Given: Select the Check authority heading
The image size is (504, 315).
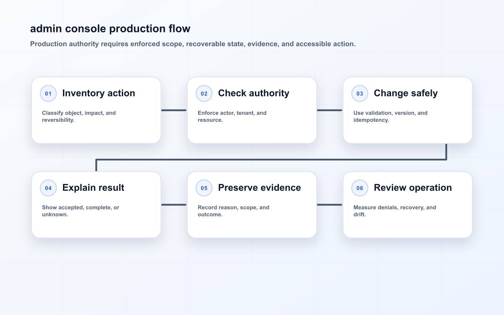Looking at the screenshot, I should click(x=254, y=93).
